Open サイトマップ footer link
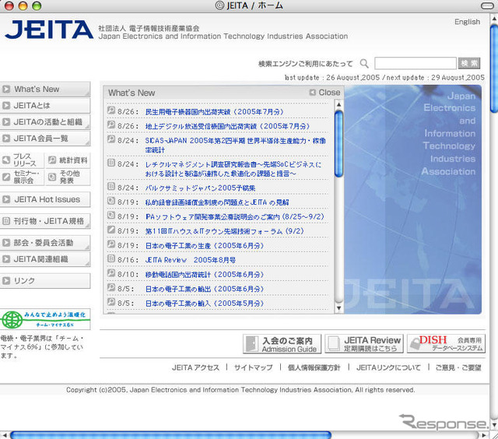498x439 pixels. (x=254, y=368)
